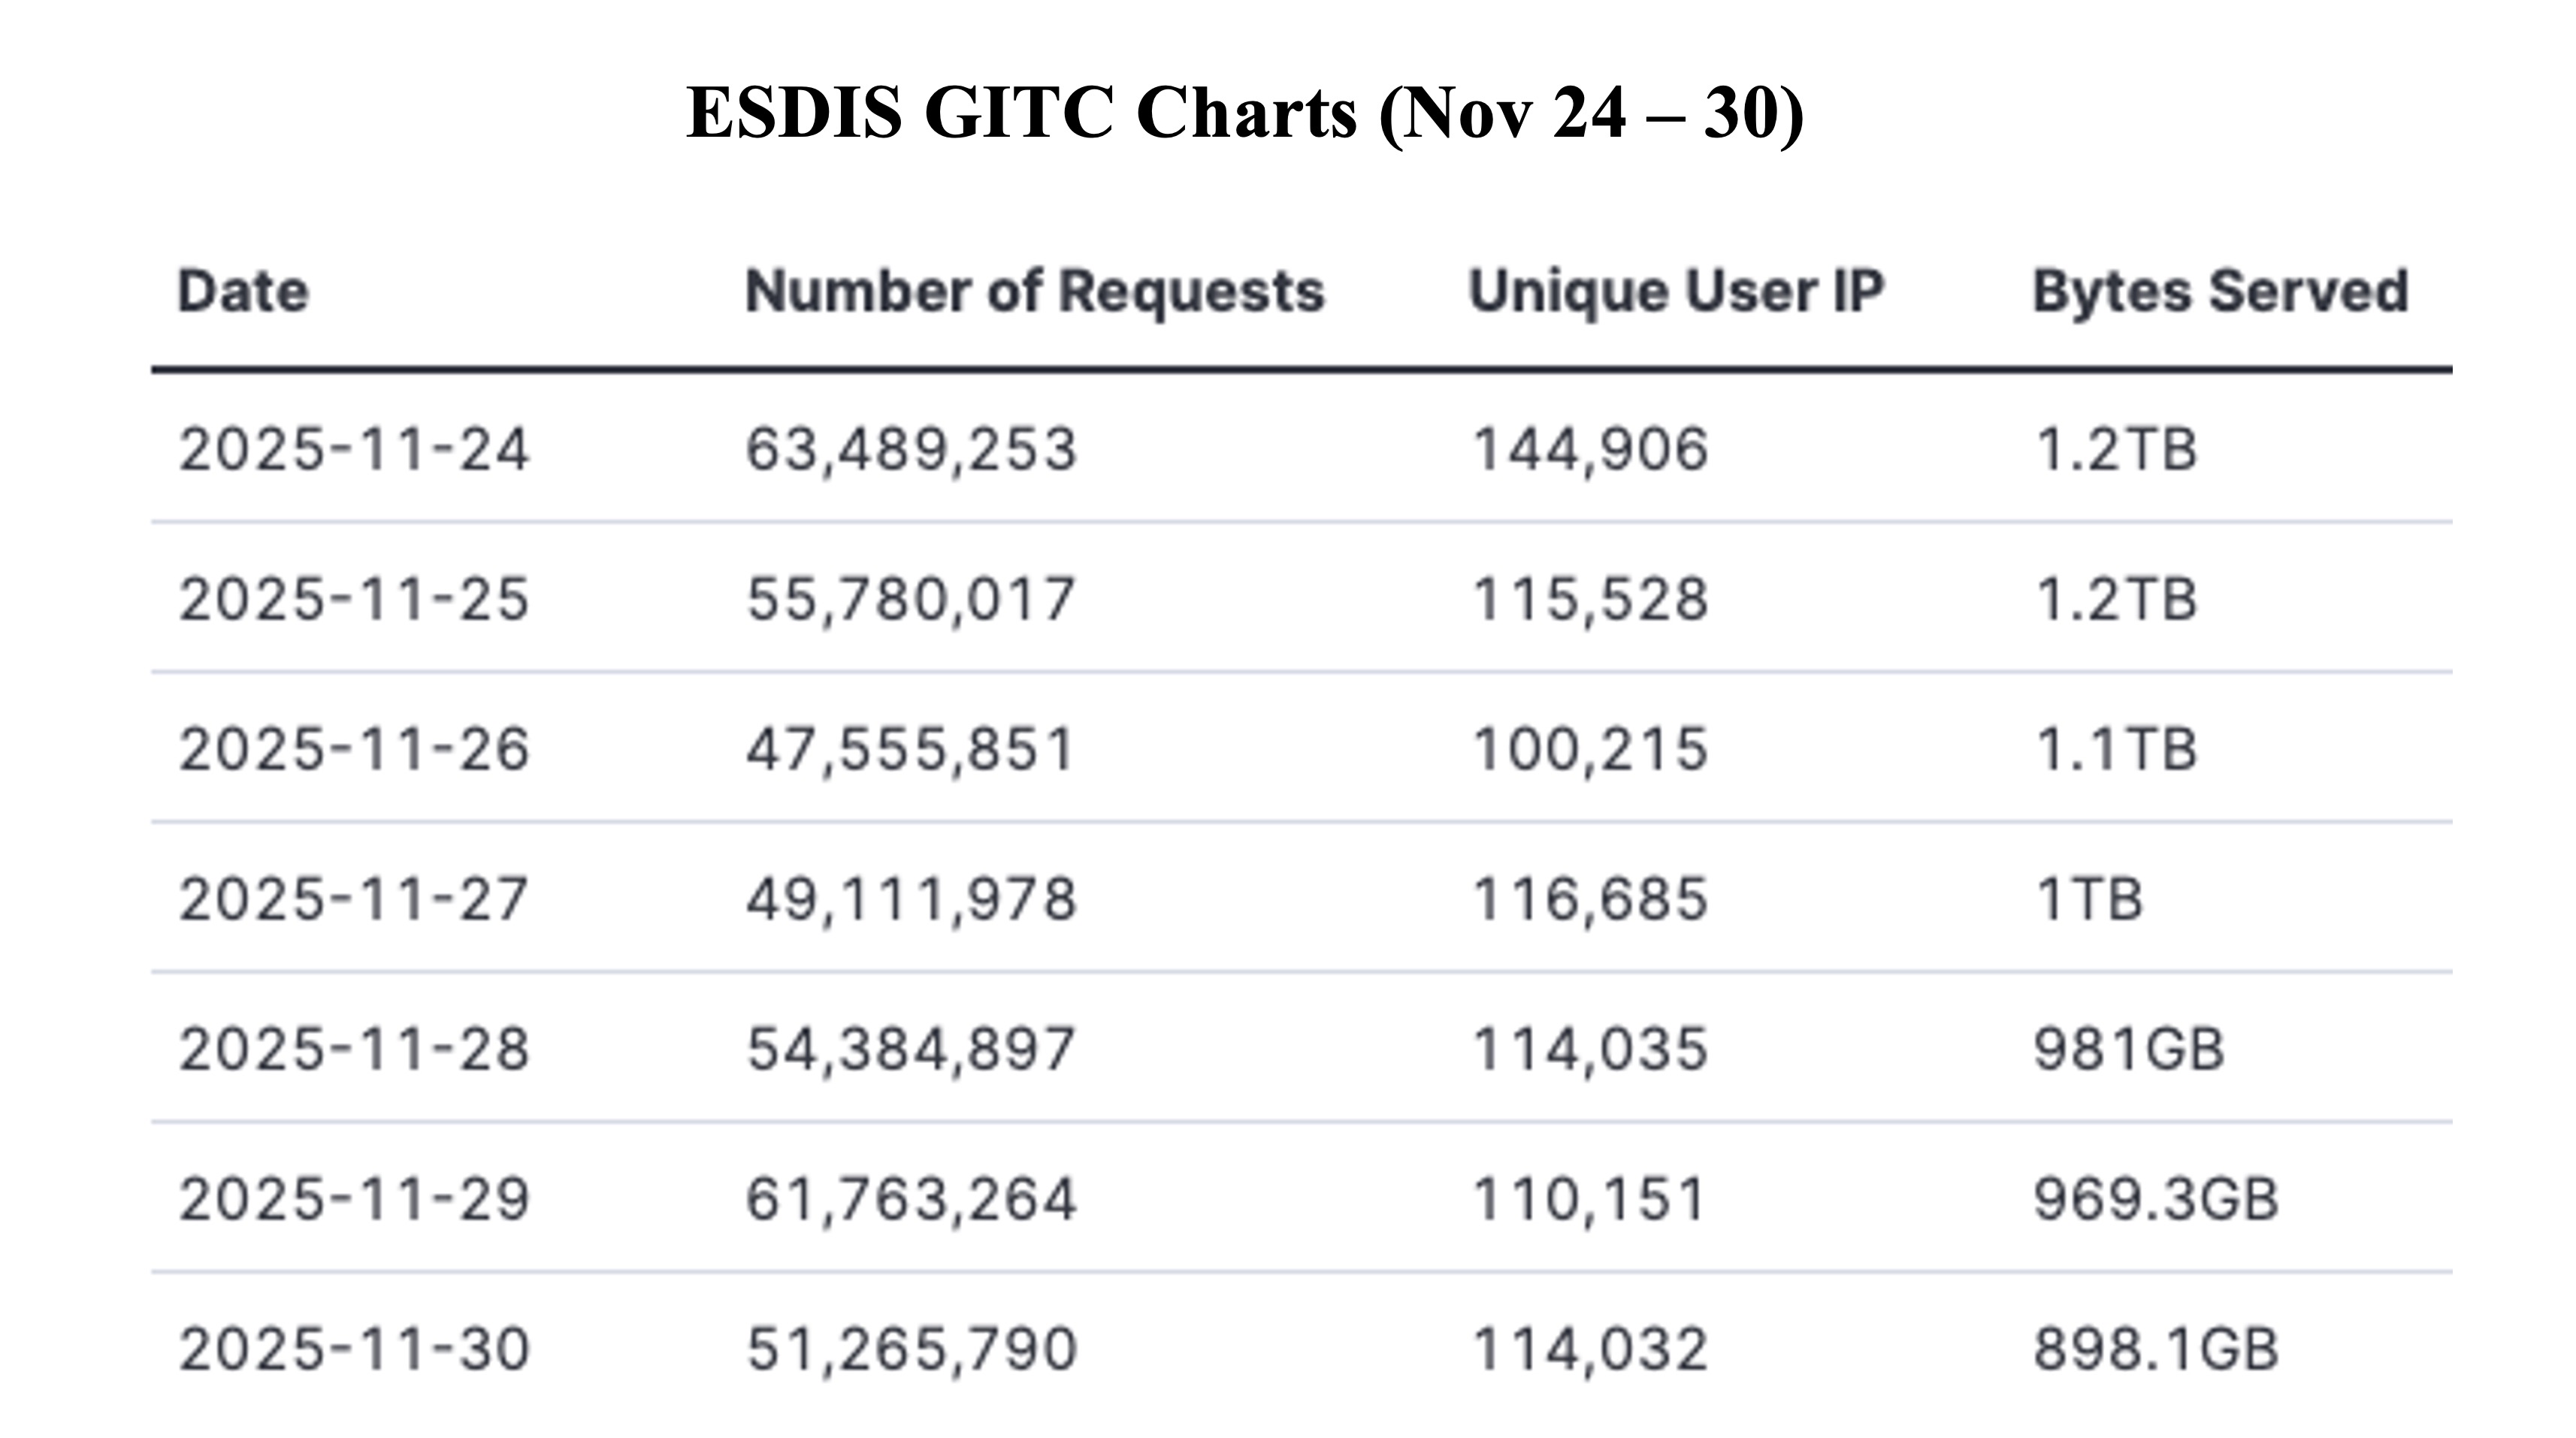Click the Bytes Served column header
Screen dimensions: 2576x1438
tap(2220, 292)
